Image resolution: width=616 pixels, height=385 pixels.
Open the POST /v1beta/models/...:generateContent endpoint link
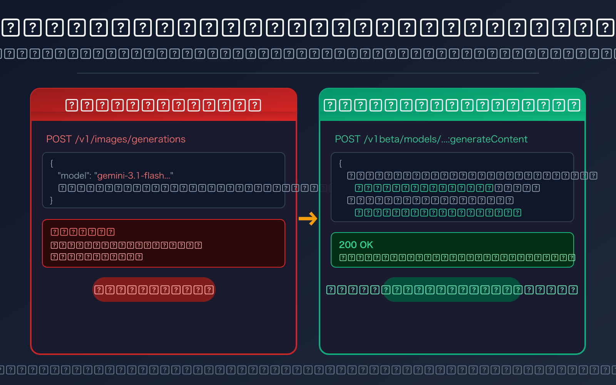431,139
